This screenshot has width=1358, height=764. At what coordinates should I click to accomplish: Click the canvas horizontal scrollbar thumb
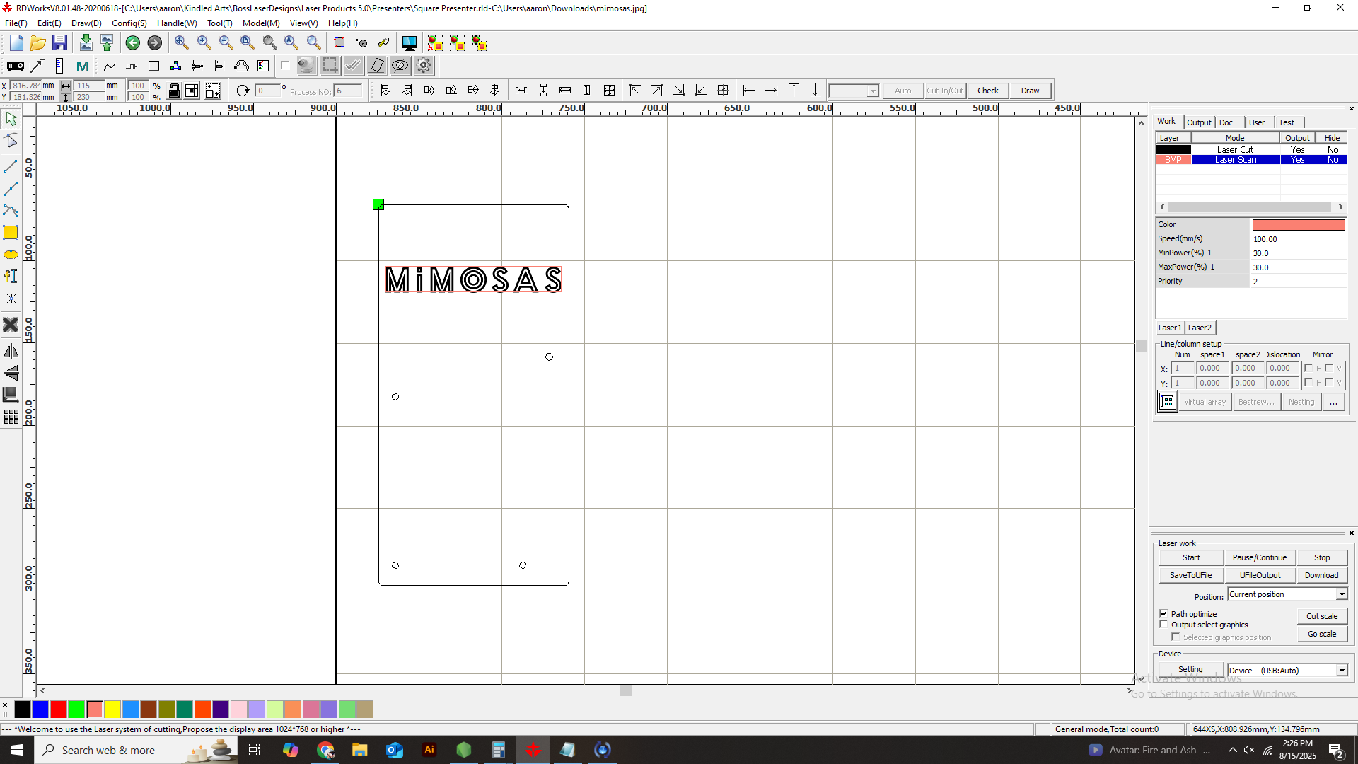[x=626, y=691]
